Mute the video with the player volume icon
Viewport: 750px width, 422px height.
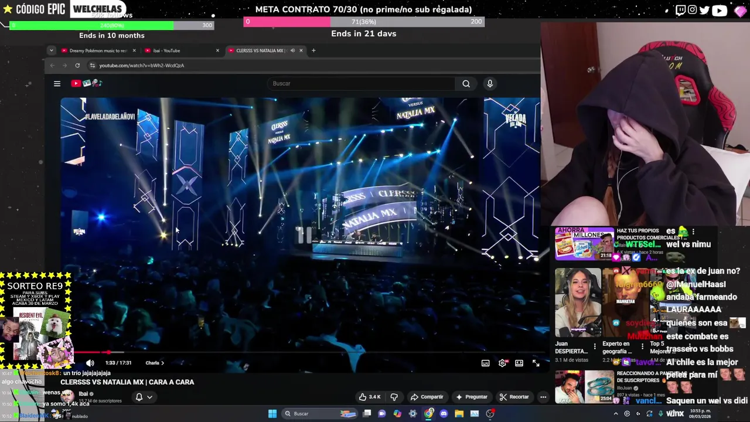(x=90, y=363)
